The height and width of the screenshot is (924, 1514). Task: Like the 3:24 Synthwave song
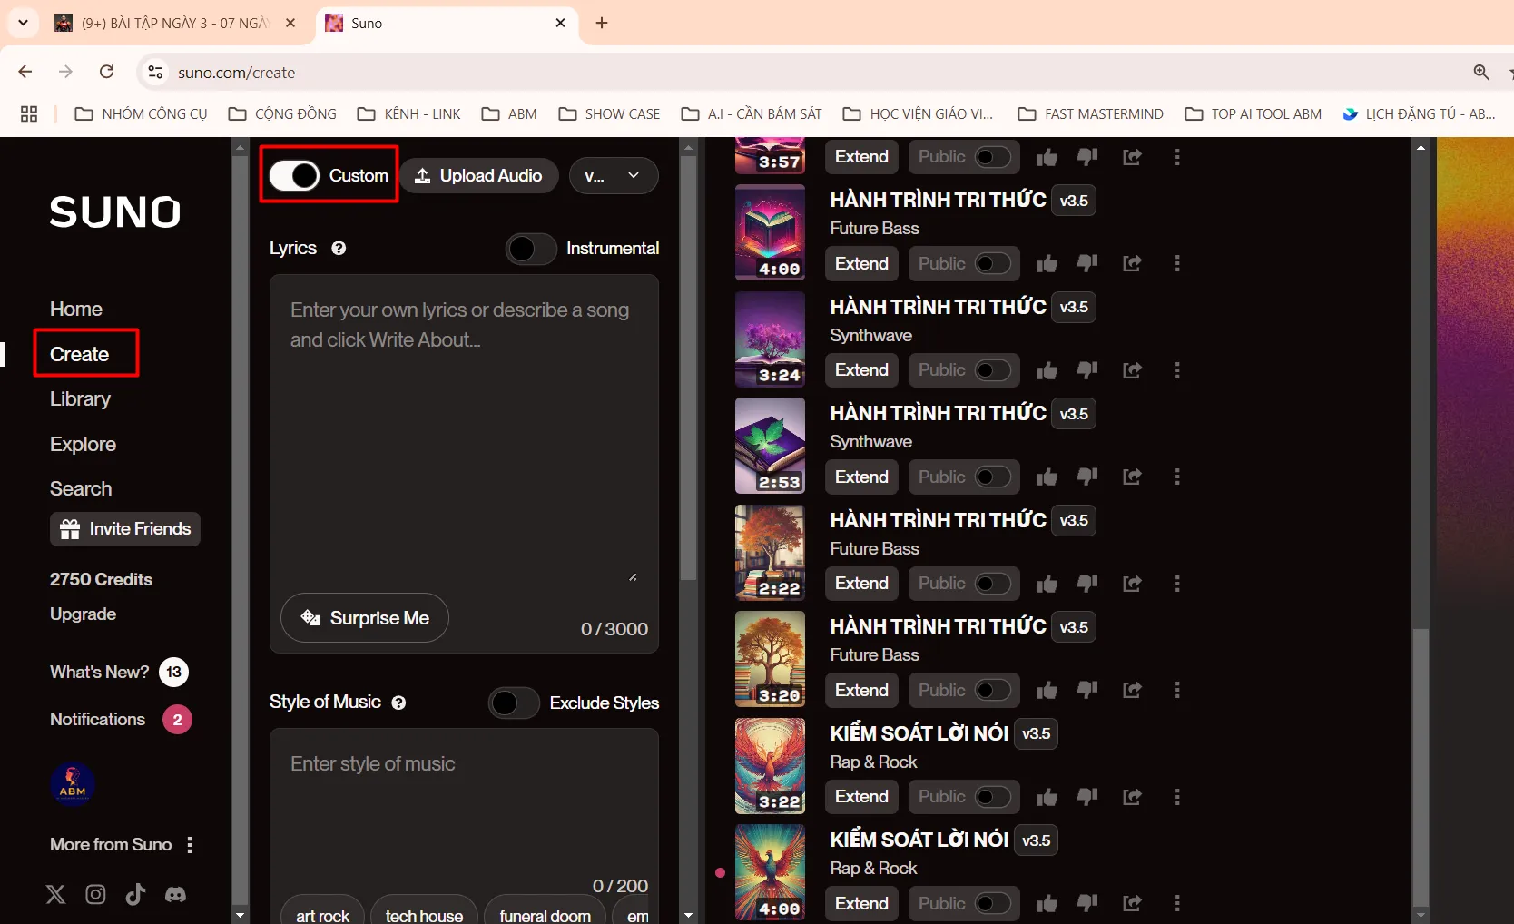coord(1047,370)
